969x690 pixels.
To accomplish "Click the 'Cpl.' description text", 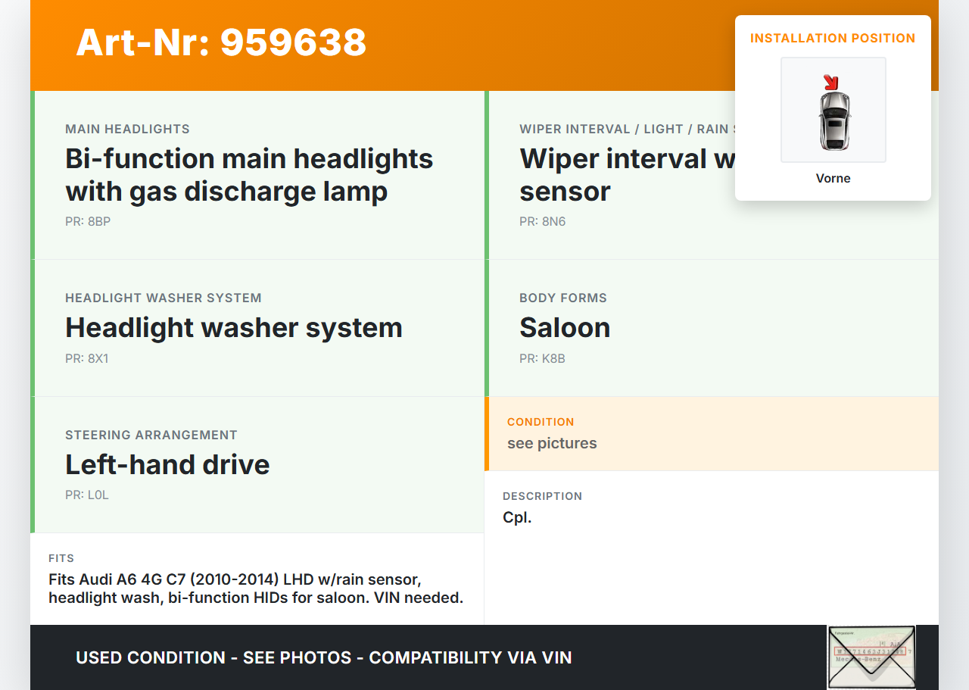I will [x=517, y=518].
